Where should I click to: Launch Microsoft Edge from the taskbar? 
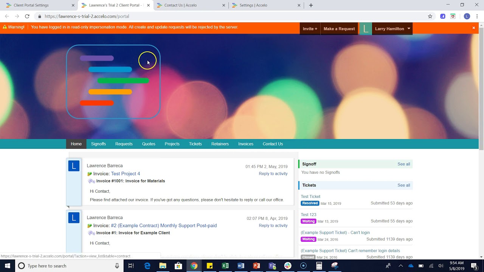(147, 266)
